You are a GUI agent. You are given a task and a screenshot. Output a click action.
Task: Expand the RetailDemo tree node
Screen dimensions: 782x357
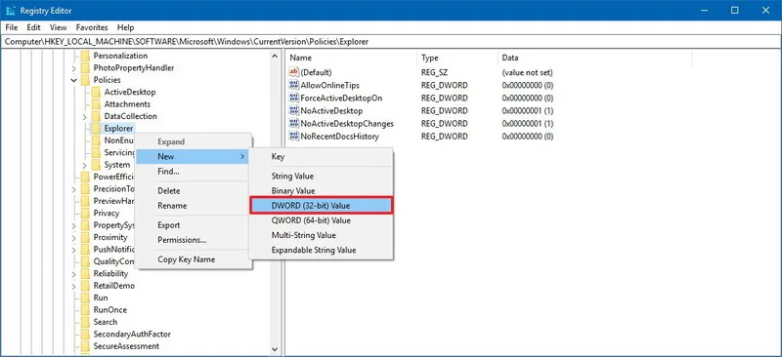[x=74, y=286]
